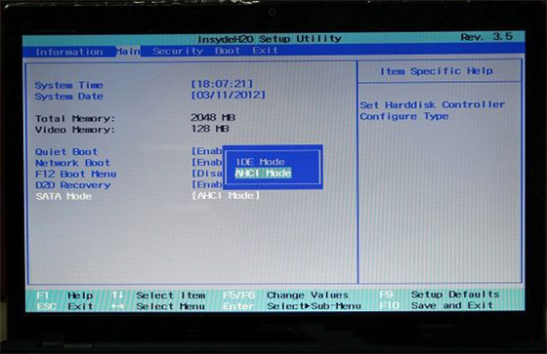
Task: Open the Information tab
Action: (69, 52)
